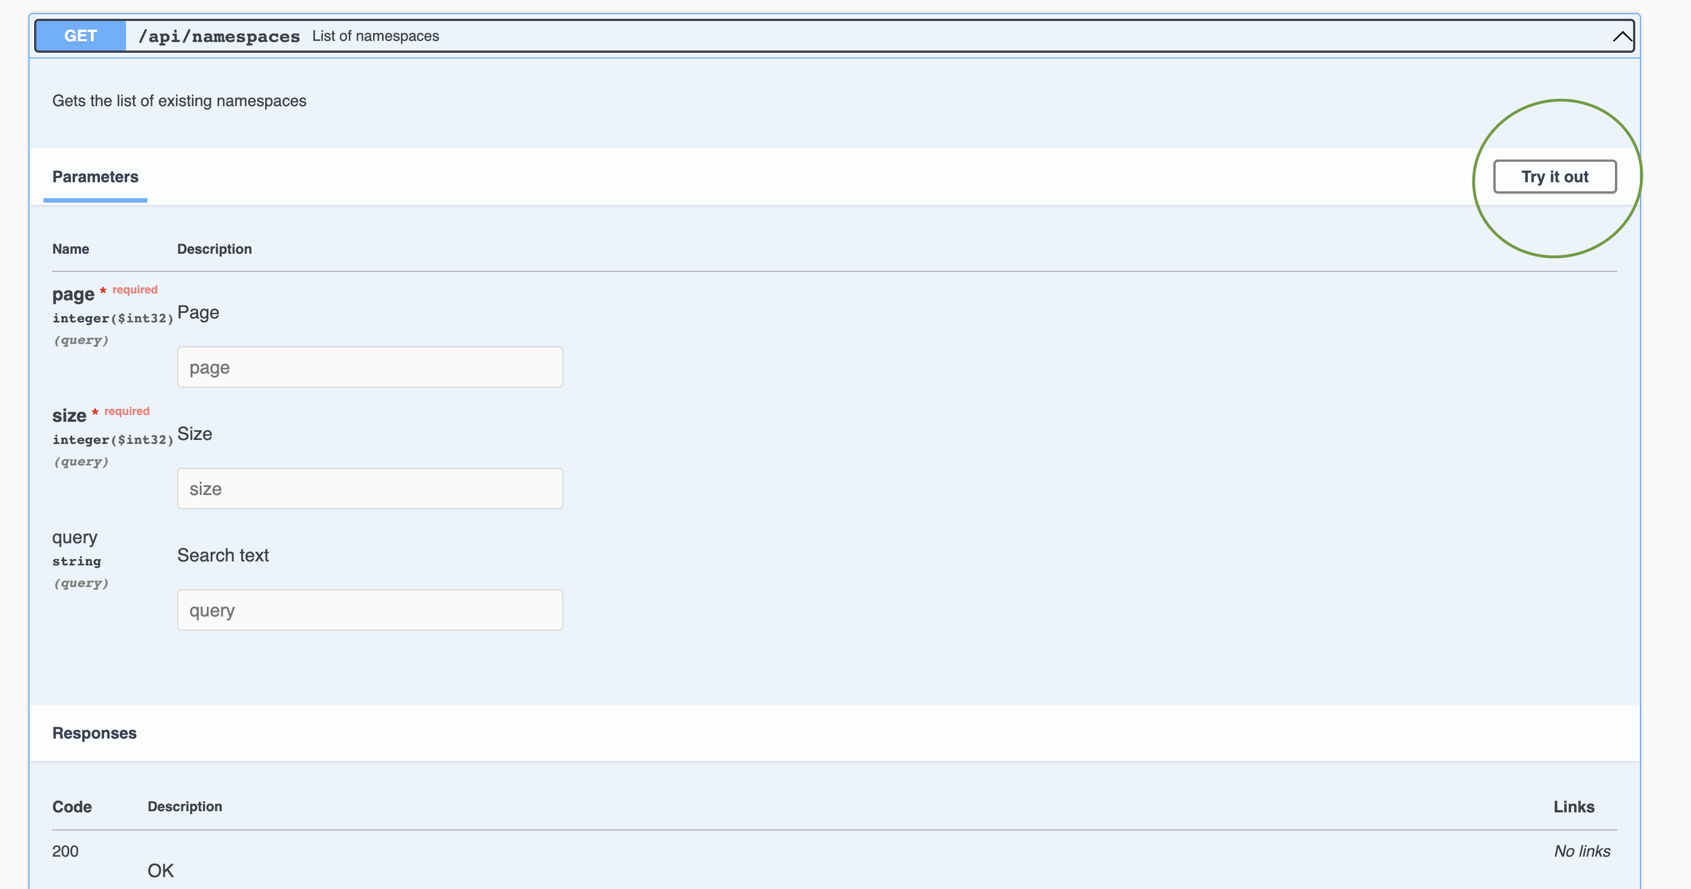Image resolution: width=1691 pixels, height=889 pixels.
Task: Click the page parameter name label
Action: click(x=73, y=294)
